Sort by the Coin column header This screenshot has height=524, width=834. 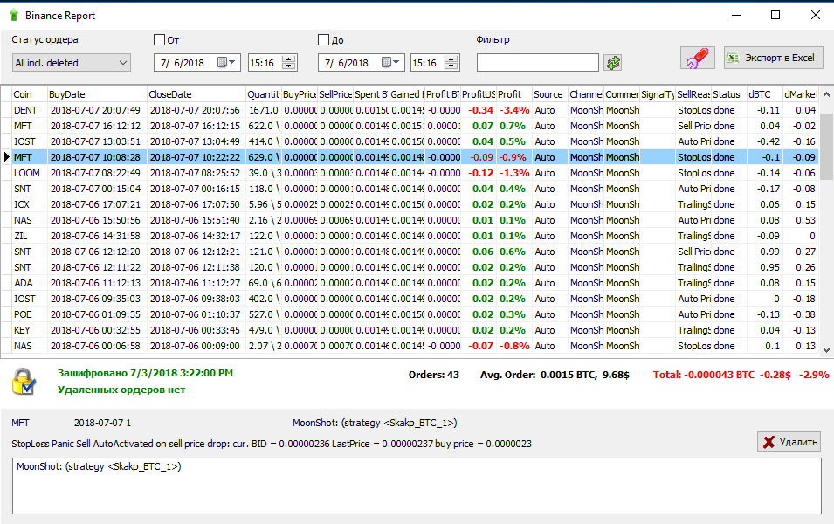pos(29,94)
